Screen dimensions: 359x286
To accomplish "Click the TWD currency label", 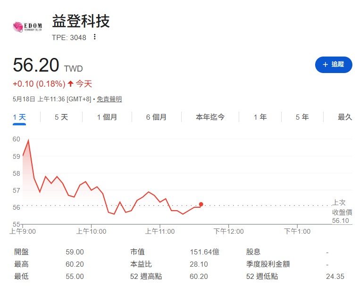I will 73,69.
